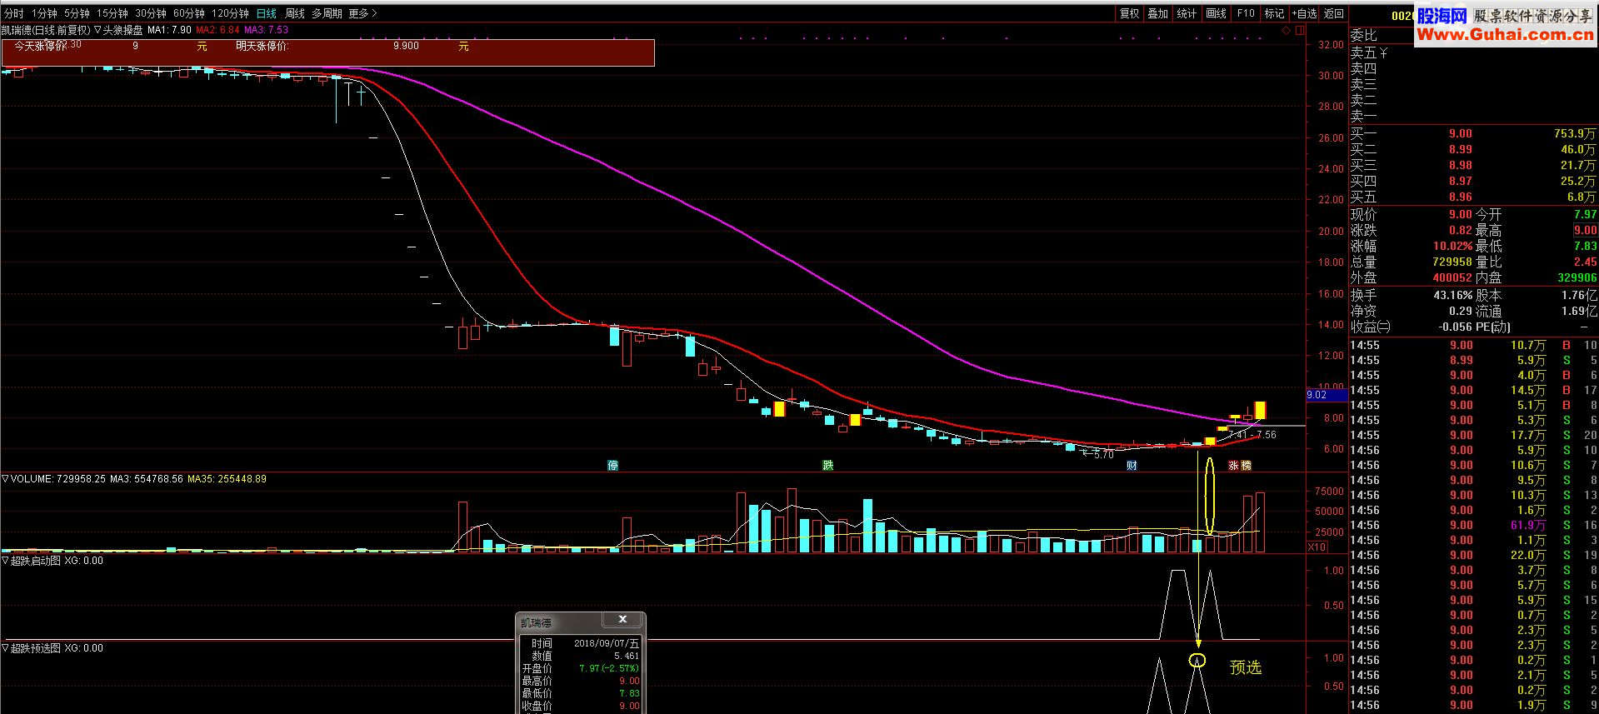1599x714 pixels.
Task: Click the 标记 mark button
Action: point(1275,13)
